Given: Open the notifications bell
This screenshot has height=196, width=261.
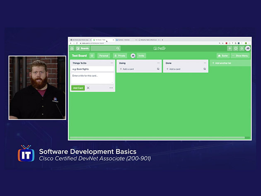Looking at the screenshot, I should click(242, 48).
